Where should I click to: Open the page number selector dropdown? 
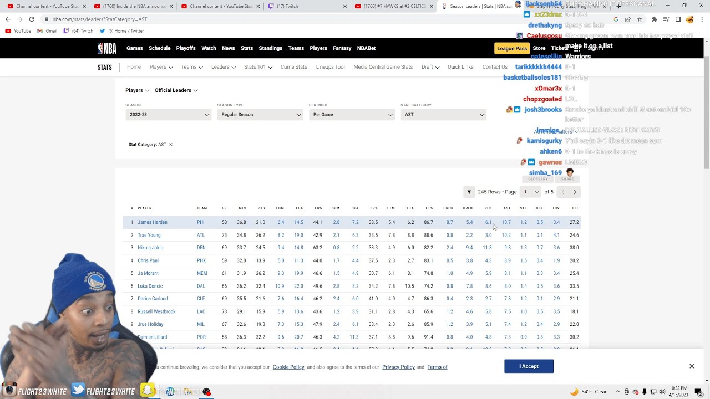530,192
